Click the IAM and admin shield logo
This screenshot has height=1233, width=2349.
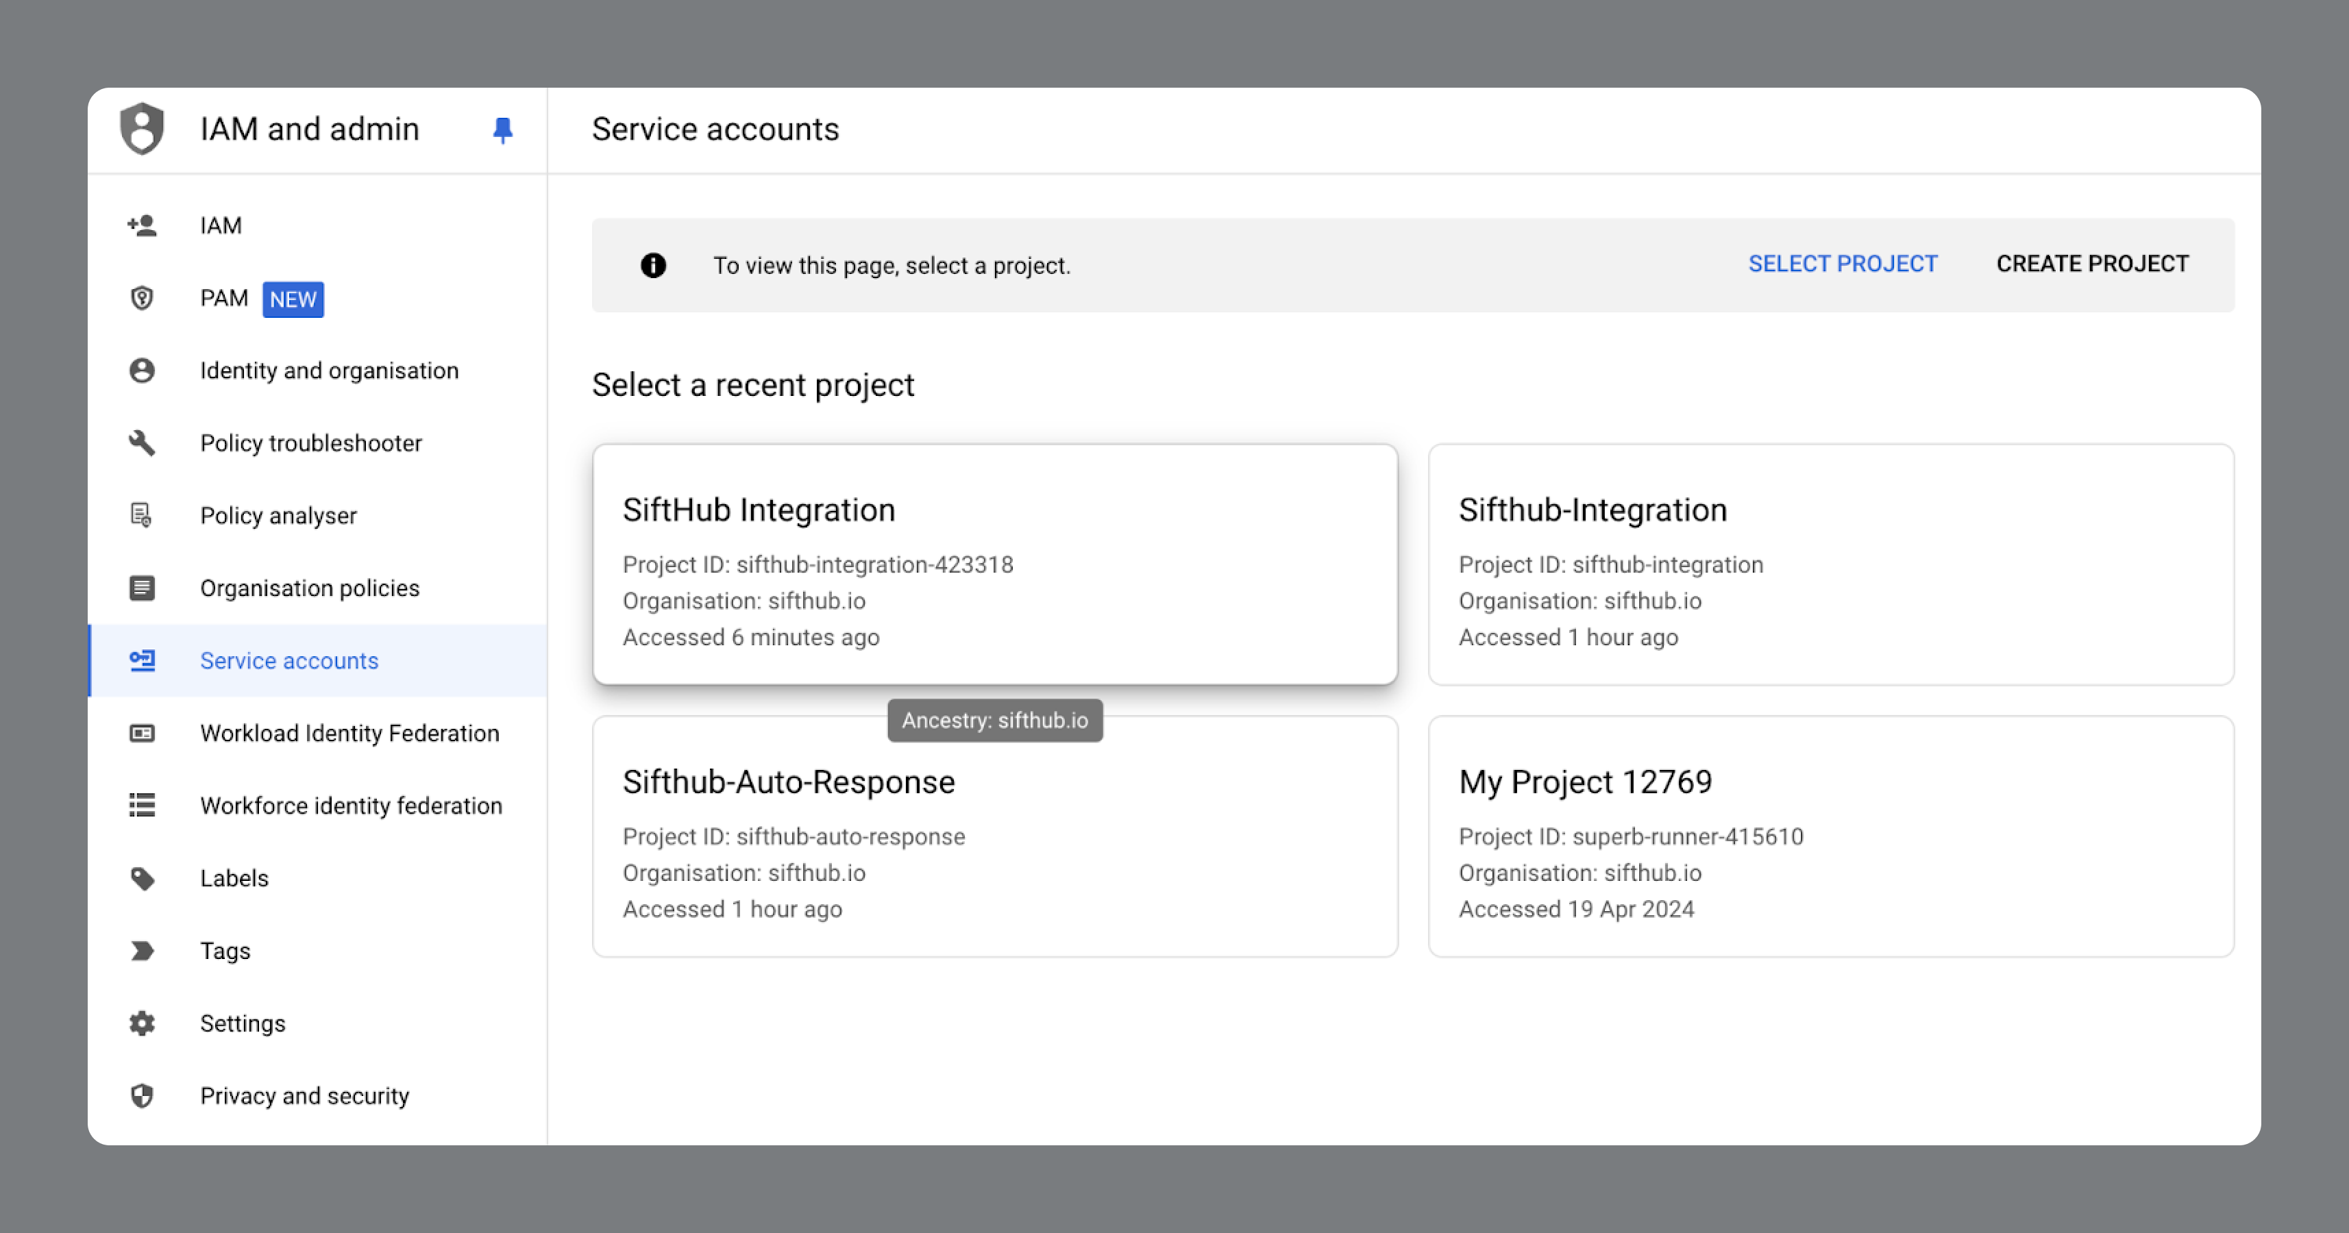point(143,129)
